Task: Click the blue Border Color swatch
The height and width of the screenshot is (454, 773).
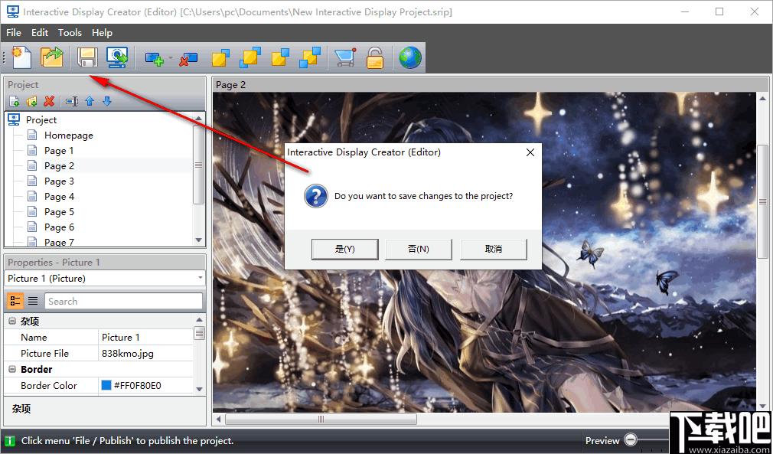Action: point(106,386)
